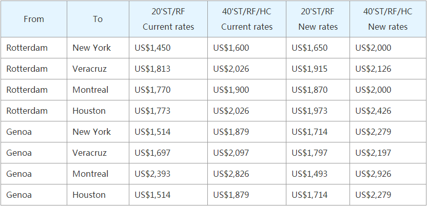Image resolution: width=427 pixels, height=206 pixels.
Task: Select the US$1,813 rate cell
Action: [x=152, y=69]
